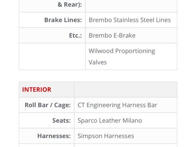Click the Roll Bar / Cage label
196x147 pixels.
click(x=48, y=105)
